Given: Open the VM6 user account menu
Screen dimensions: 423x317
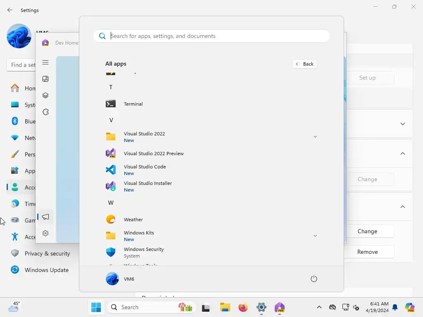Looking at the screenshot, I should pos(120,279).
